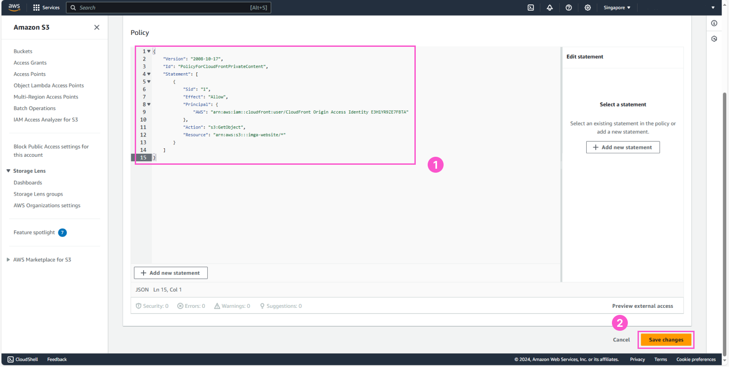Image resolution: width=729 pixels, height=367 pixels.
Task: Open the account menu dropdown arrow
Action: [713, 8]
